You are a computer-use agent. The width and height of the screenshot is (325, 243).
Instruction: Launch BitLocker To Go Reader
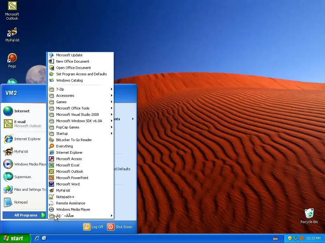(x=80, y=140)
